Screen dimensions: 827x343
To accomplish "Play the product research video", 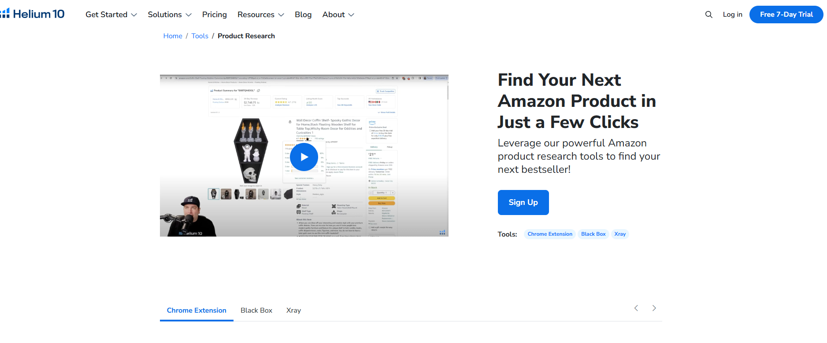I will 304,157.
